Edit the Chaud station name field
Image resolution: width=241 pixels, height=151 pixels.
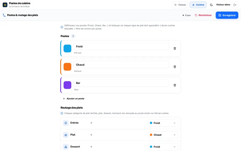tap(121, 65)
